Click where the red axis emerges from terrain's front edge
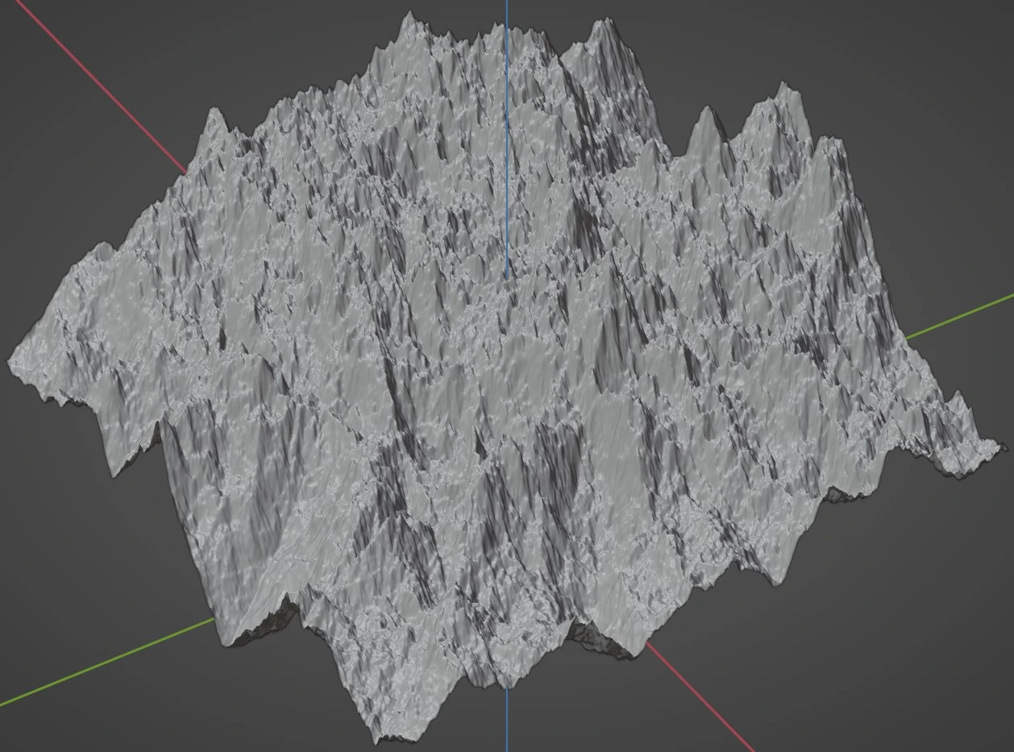Screen dimensions: 1014x752 pos(647,644)
